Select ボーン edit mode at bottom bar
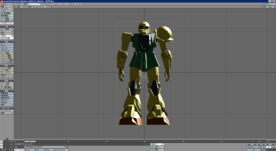Screen dimensions: 276x151 pos(29,150)
